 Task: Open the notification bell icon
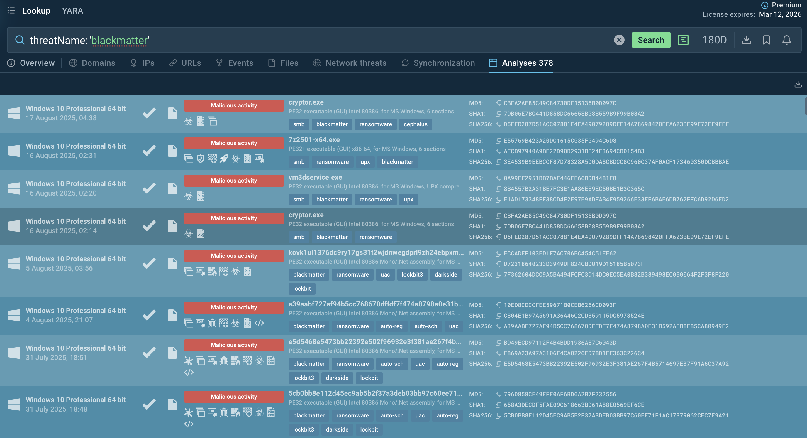(x=787, y=40)
